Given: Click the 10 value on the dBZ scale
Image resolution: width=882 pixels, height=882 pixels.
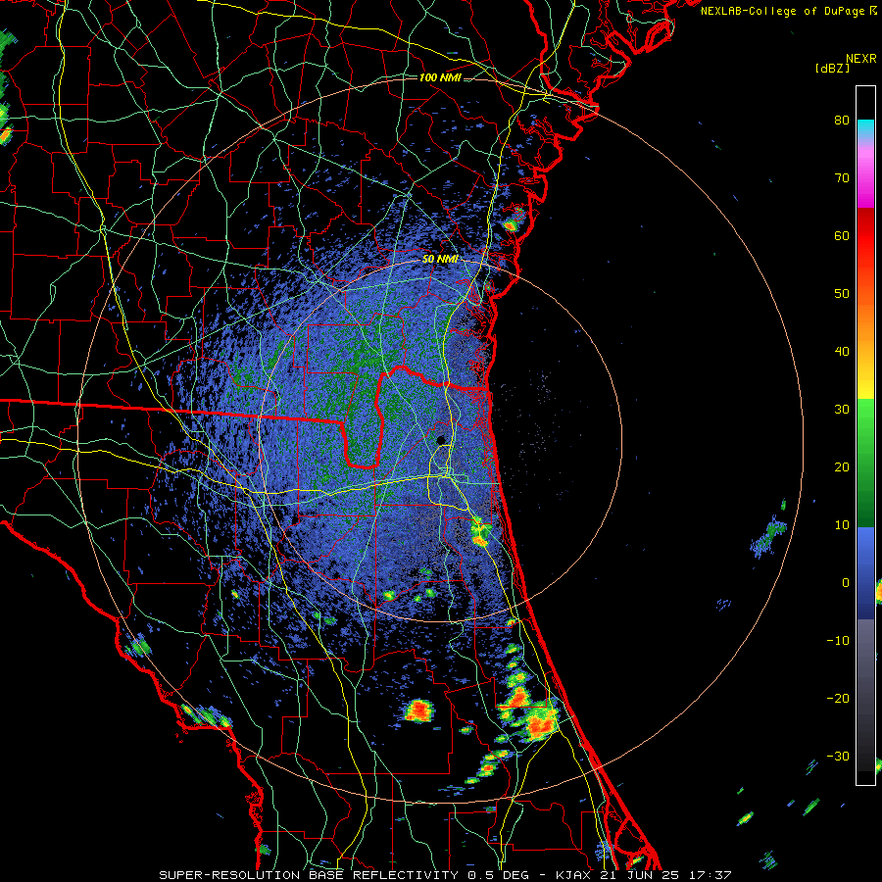Looking at the screenshot, I should (x=842, y=525).
